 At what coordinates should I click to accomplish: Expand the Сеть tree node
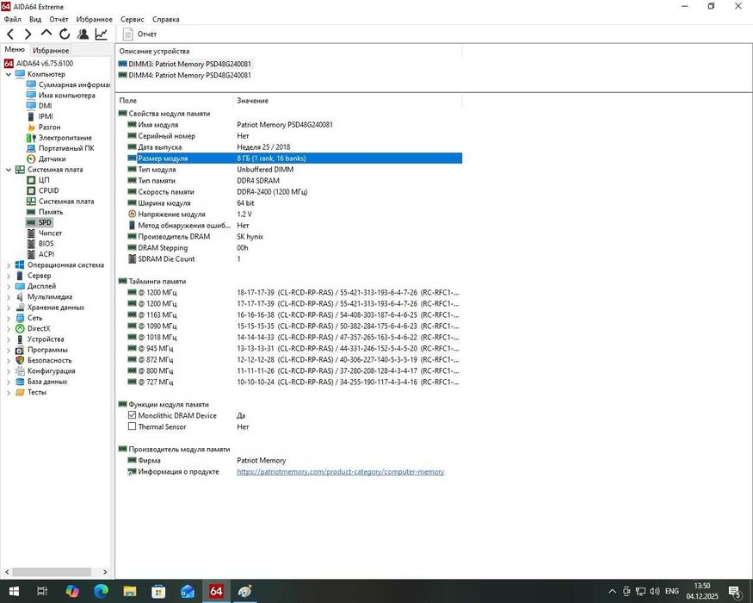click(x=8, y=319)
